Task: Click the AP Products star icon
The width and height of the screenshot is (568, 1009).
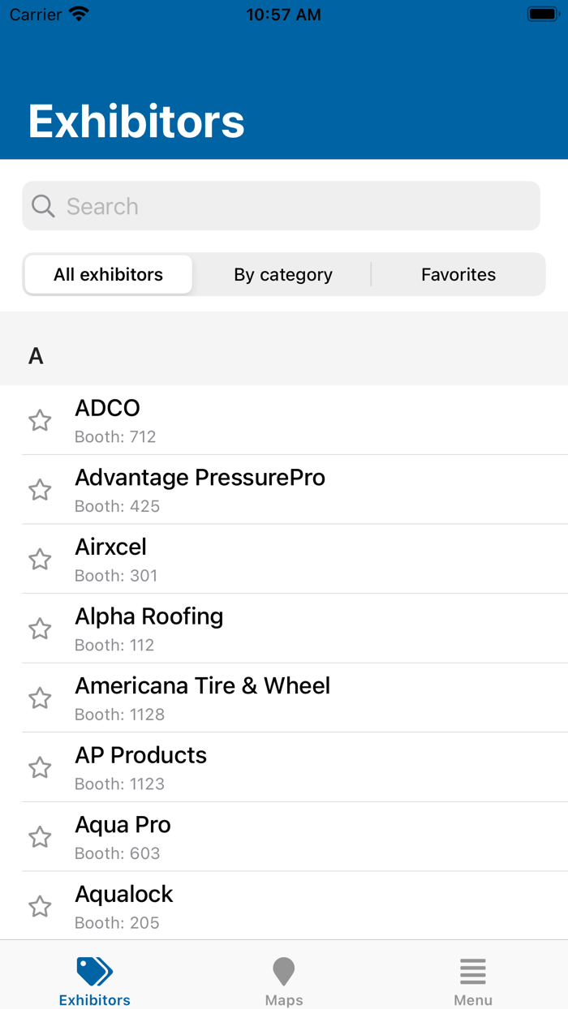Action: 40,767
